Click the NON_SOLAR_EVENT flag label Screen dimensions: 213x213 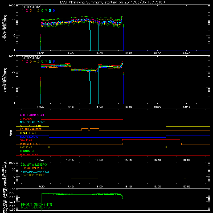32,122
